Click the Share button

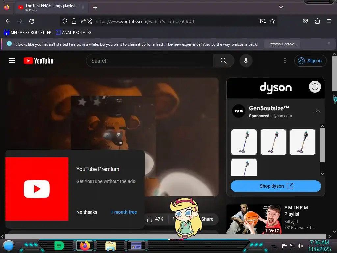coord(207,219)
